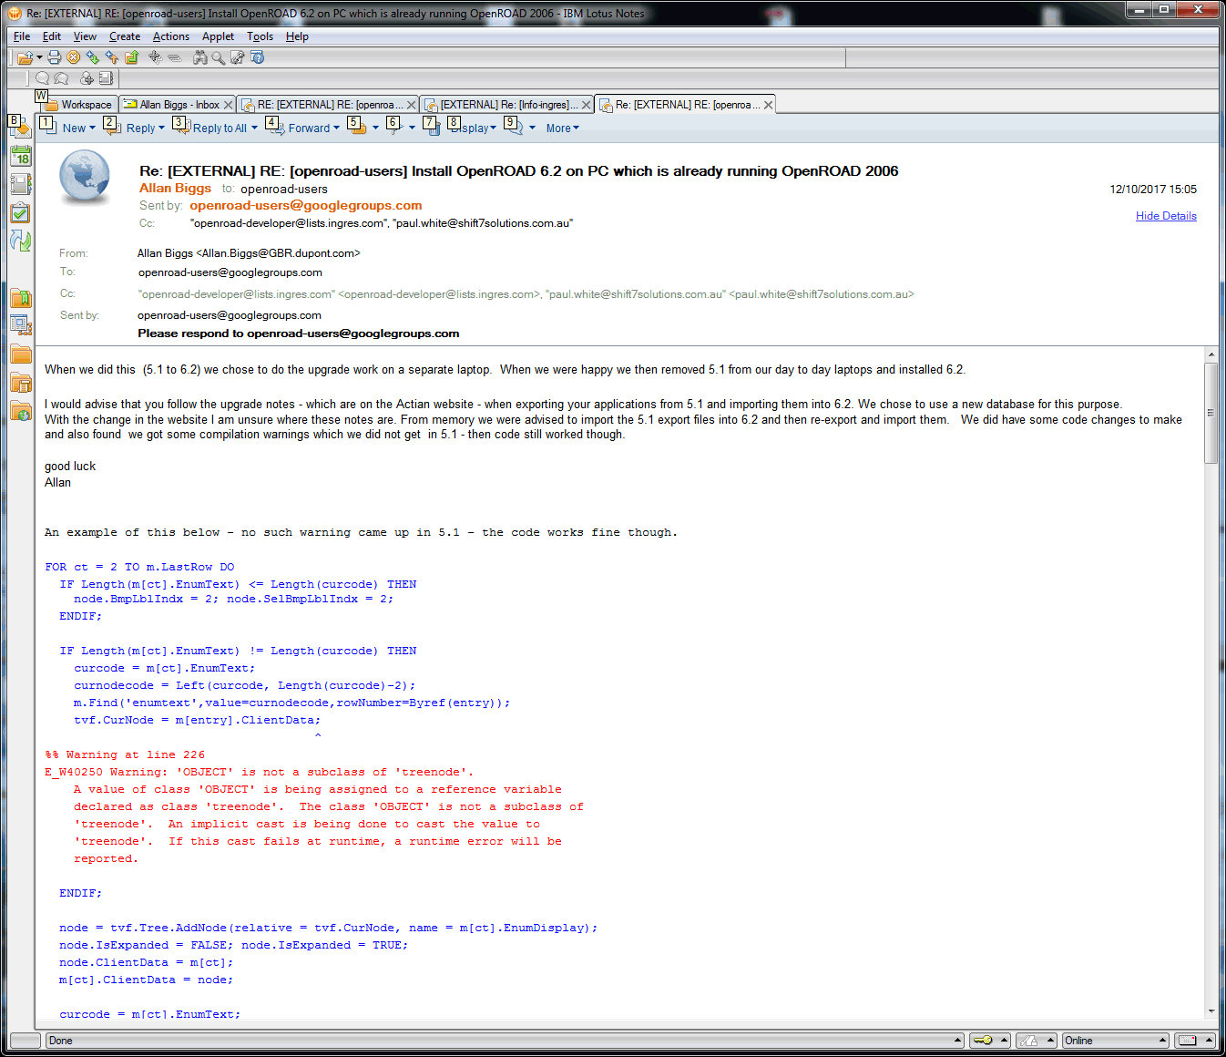Click the trash Delete icon in action bar
1226x1057 pixels.
[433, 128]
